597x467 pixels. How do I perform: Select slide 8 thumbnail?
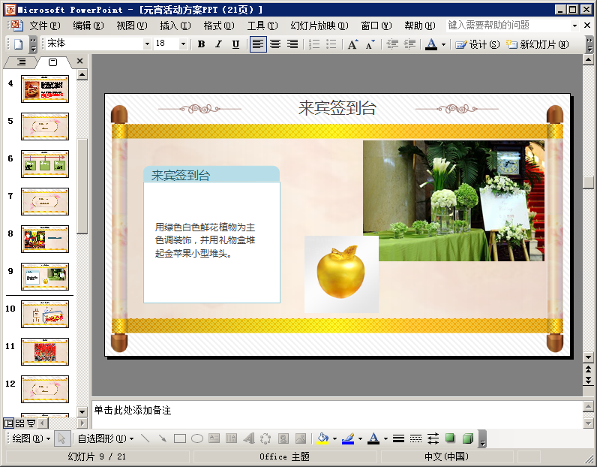tap(45, 239)
